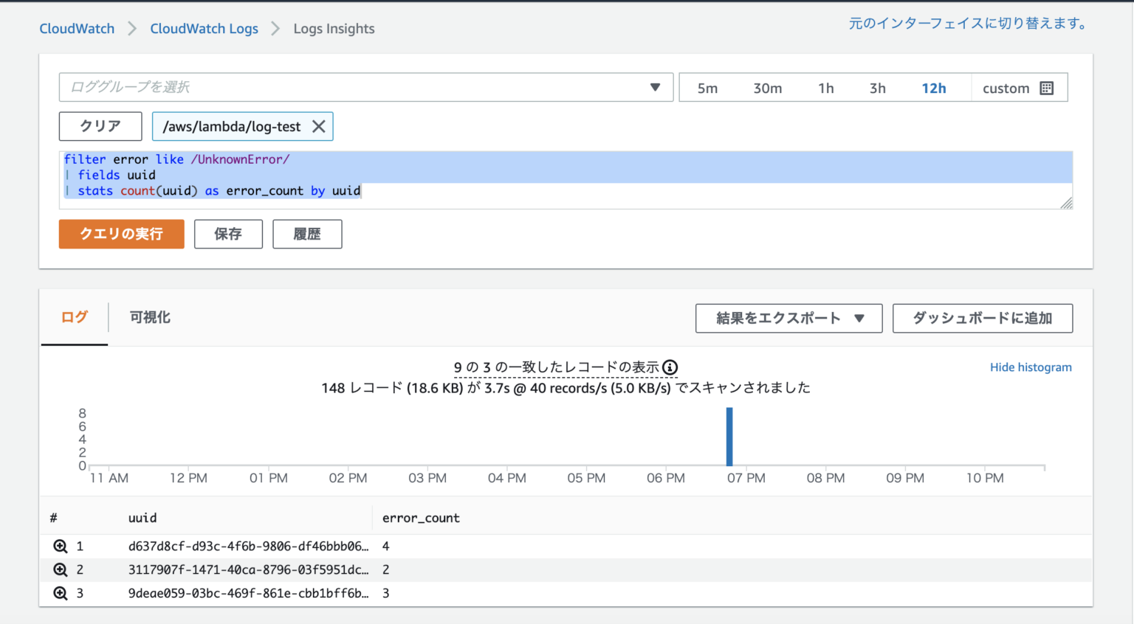Image resolution: width=1134 pixels, height=624 pixels.
Task: Expand details for result row with error_count 2
Action: click(x=60, y=569)
